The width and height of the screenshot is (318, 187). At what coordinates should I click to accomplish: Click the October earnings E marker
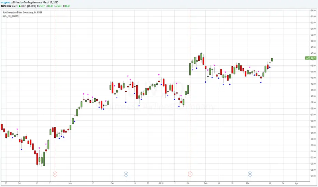[55, 174]
